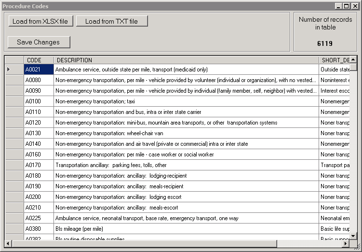This screenshot has width=362, height=252.
Task: Click the vertical scrollbar up arrow
Action: (x=353, y=60)
